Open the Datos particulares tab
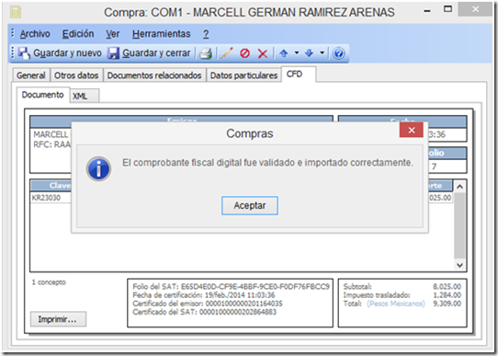 tap(243, 75)
